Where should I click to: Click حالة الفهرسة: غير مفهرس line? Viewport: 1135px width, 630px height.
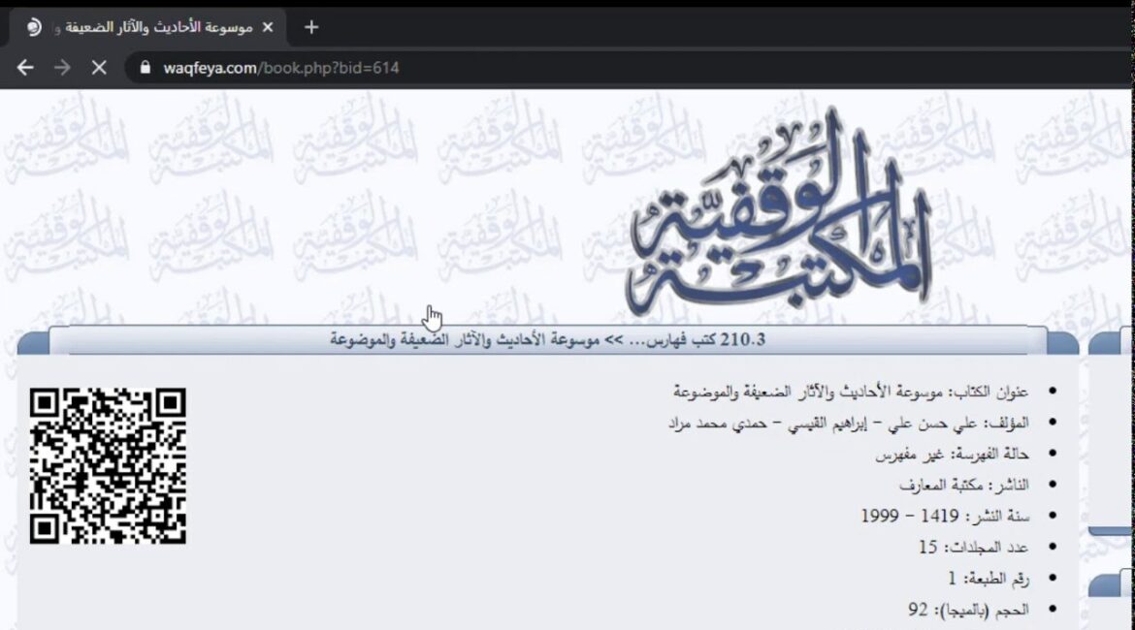[952, 455]
